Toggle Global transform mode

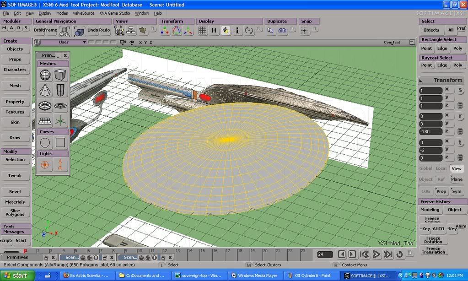[x=425, y=168]
